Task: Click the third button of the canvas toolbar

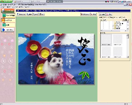Action: tap(36, 14)
